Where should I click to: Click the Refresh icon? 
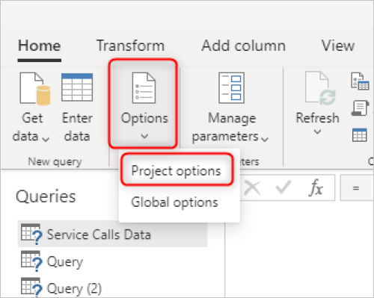(320, 88)
